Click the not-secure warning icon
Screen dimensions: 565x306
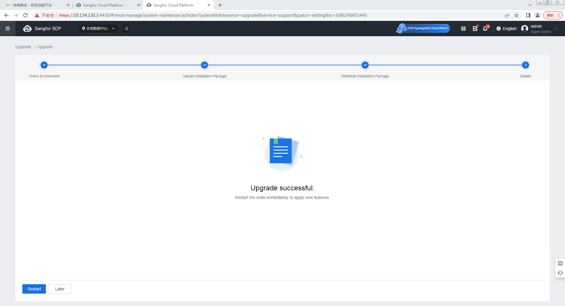37,15
